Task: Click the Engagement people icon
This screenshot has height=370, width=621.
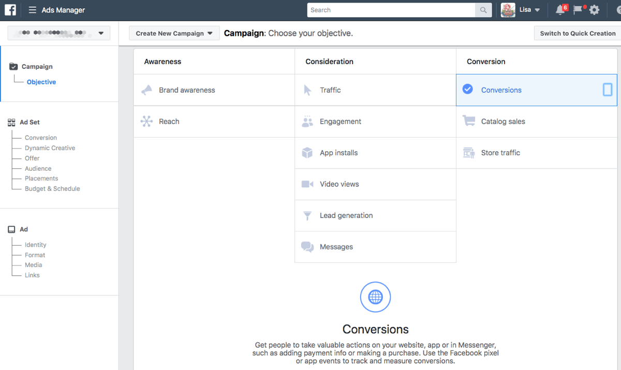Action: pos(307,121)
